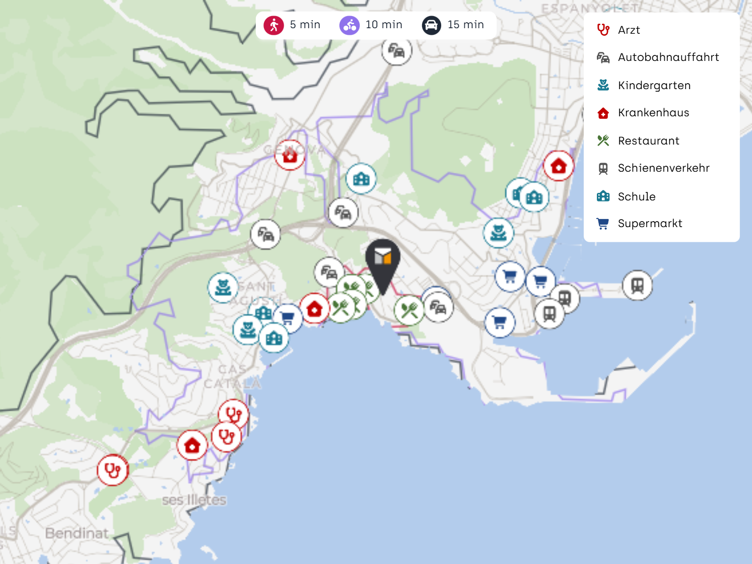Screen dimensions: 752x564
Task: Open the train marker on the pier
Action: point(637,286)
